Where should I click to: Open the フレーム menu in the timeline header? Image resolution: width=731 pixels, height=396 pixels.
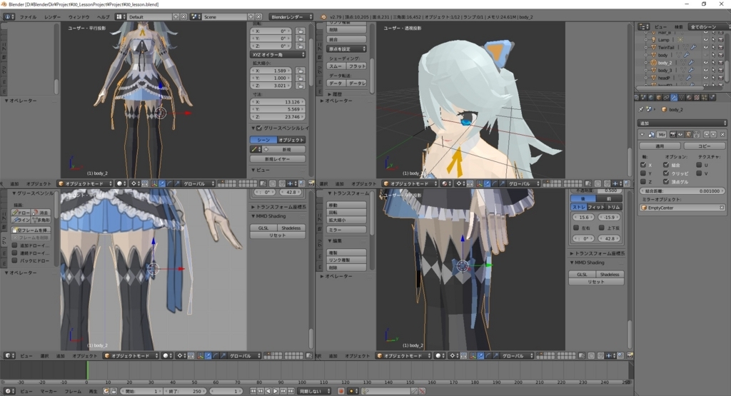tap(74, 391)
